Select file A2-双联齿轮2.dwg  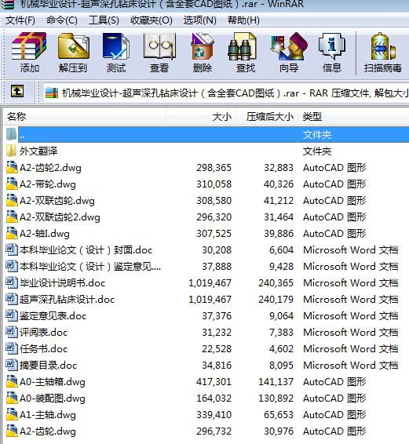click(x=60, y=217)
